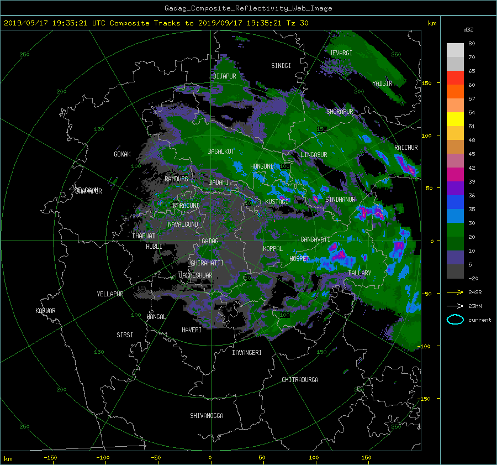Click the NAVALGUND city label
Image resolution: width=497 pixels, height=465 pixels.
[x=183, y=224]
